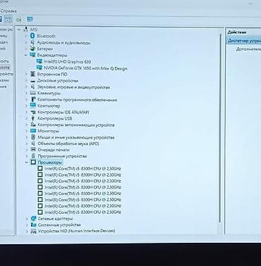Click the Встроенное ПО chip icon
This screenshot has height=266, width=261.
click(33, 74)
